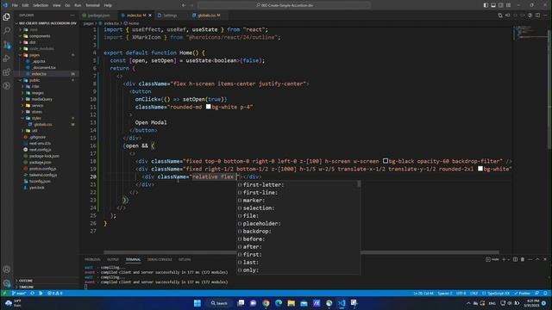The width and height of the screenshot is (552, 310).
Task: Open the File menu
Action: tap(15, 5)
